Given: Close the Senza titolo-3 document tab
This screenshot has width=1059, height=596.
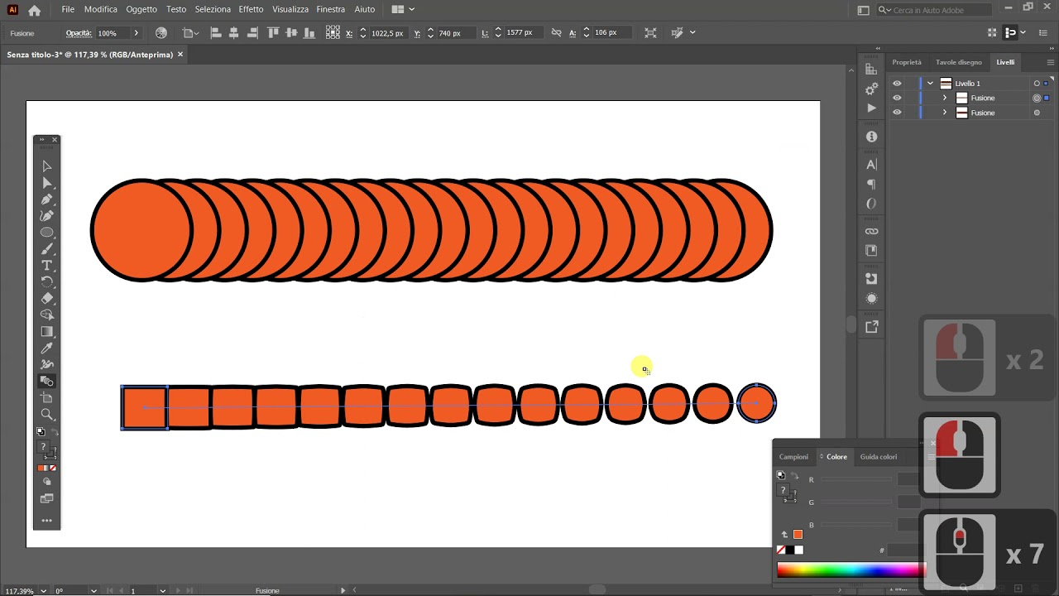Looking at the screenshot, I should coord(180,55).
